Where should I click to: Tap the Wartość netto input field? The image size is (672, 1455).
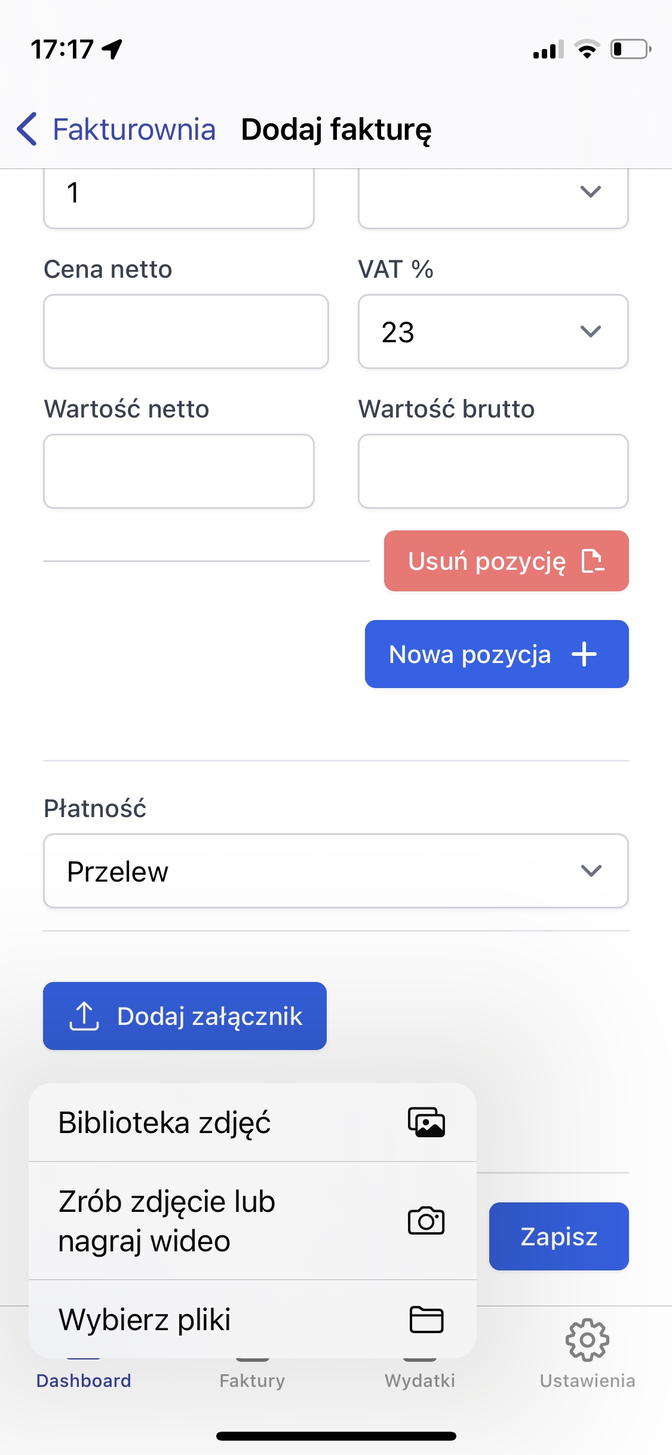coord(179,471)
